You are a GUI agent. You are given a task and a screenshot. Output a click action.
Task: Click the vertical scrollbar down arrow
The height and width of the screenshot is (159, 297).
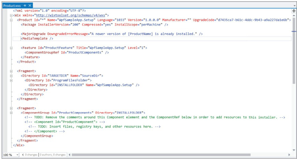(x=294, y=150)
